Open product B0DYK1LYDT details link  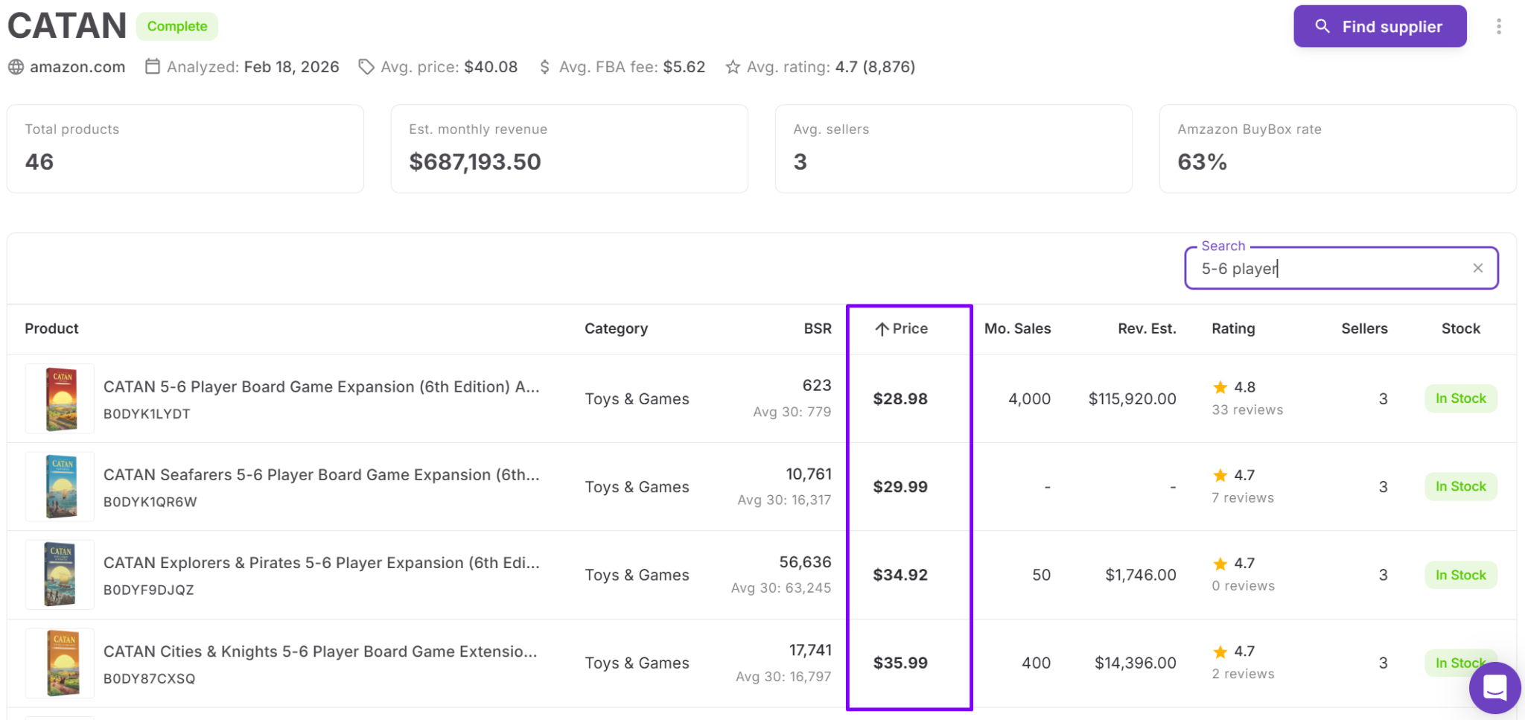coord(147,413)
